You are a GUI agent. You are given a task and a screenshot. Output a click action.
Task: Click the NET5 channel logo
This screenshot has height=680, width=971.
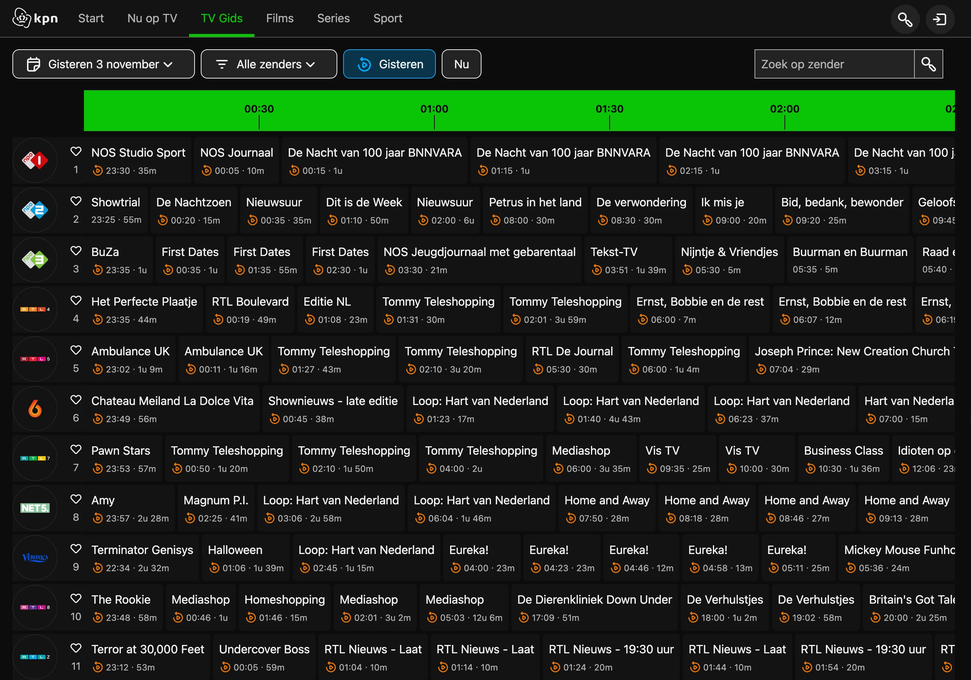(x=35, y=508)
